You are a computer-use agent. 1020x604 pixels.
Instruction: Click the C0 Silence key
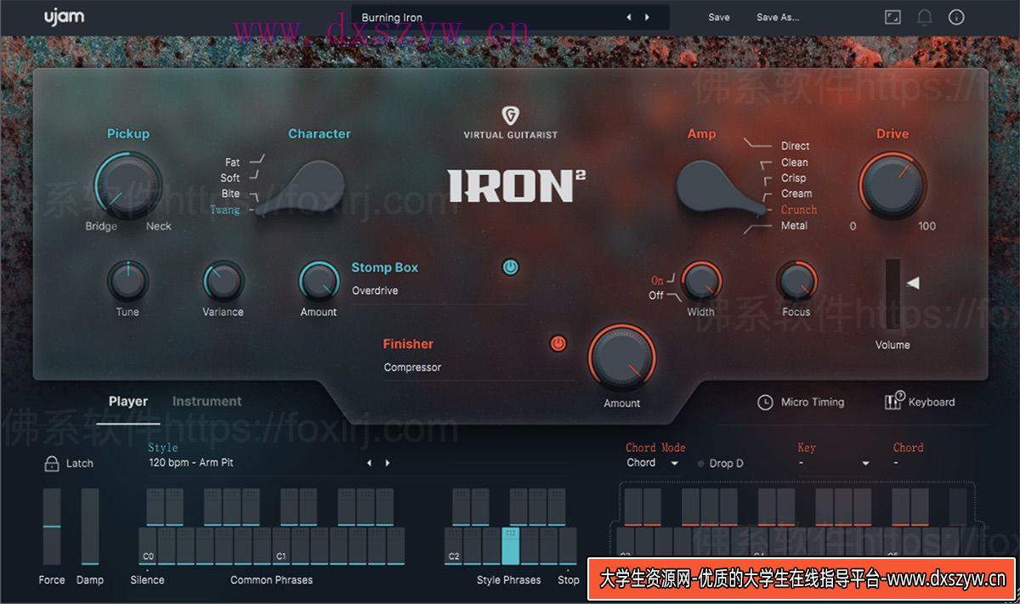click(148, 546)
